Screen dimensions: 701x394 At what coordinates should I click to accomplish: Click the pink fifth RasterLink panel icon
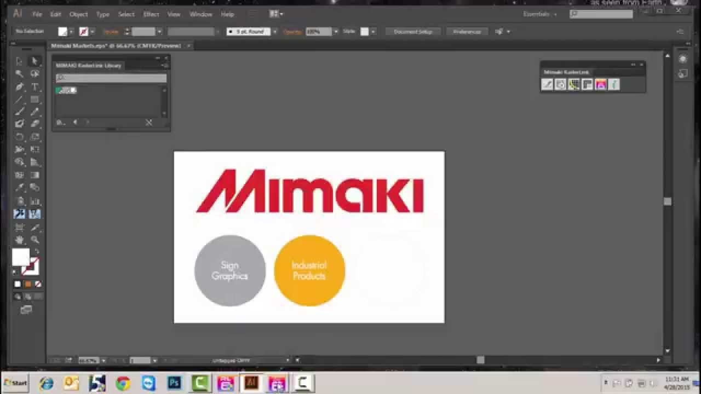click(x=601, y=84)
